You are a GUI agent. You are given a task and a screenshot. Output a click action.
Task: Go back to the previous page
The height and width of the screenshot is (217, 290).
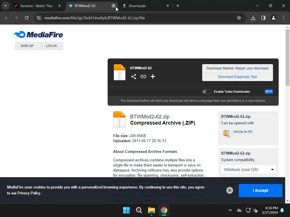coord(6,18)
